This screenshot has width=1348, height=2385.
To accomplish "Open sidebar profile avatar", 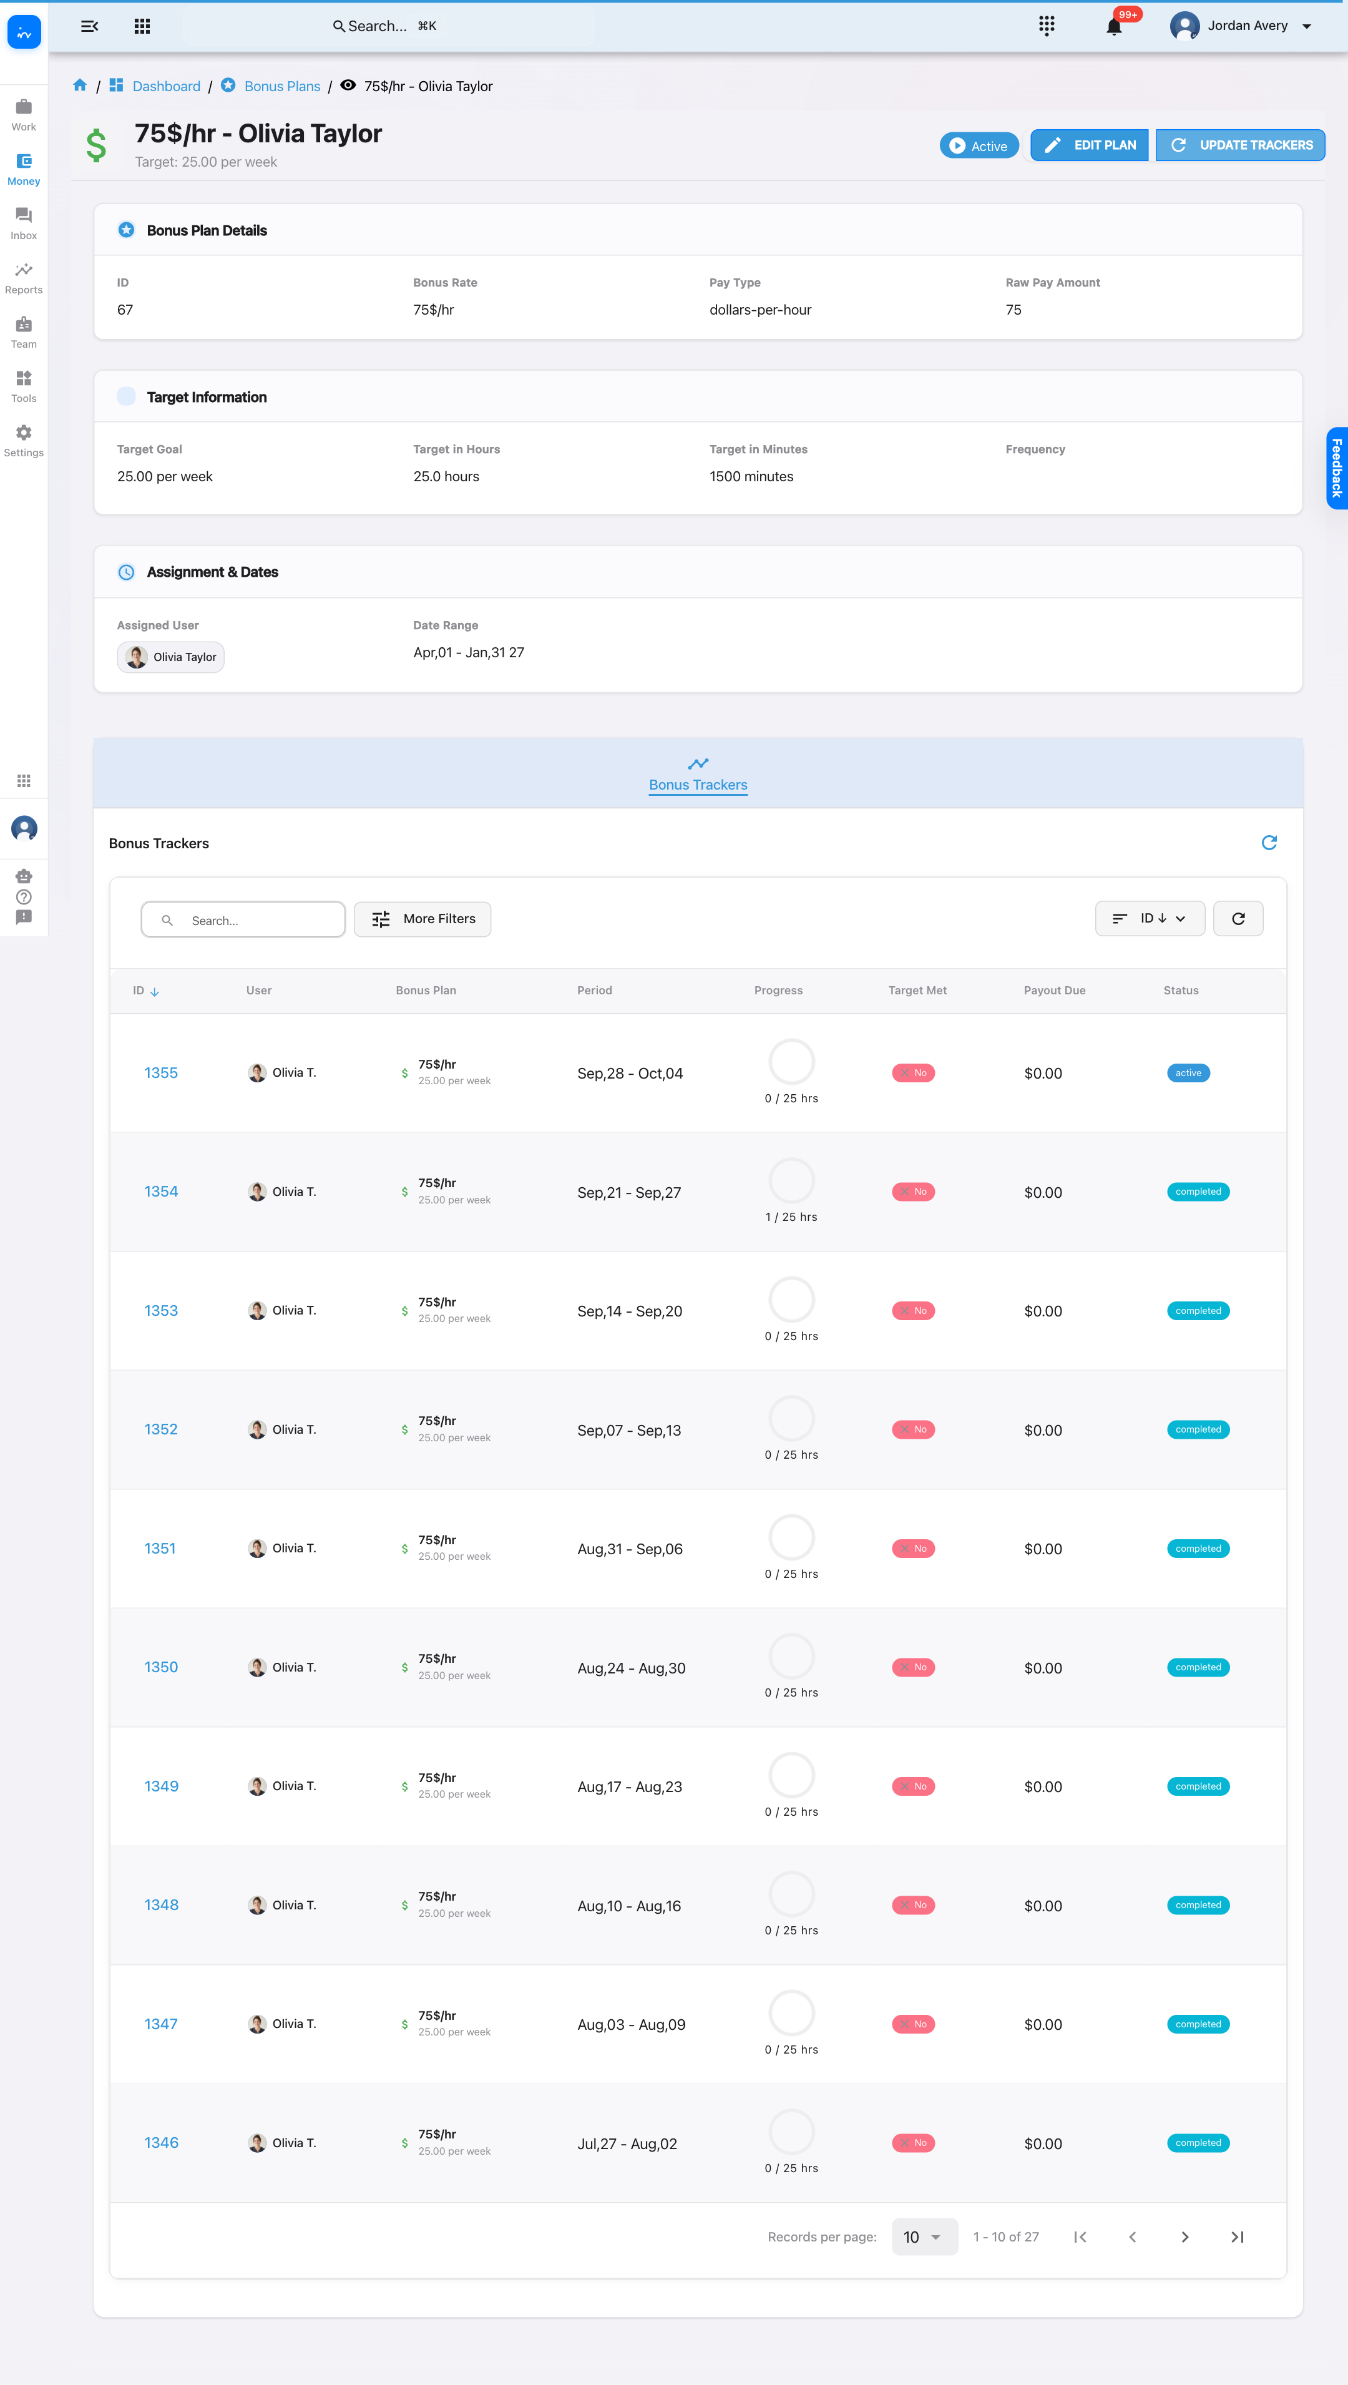I will tap(24, 828).
